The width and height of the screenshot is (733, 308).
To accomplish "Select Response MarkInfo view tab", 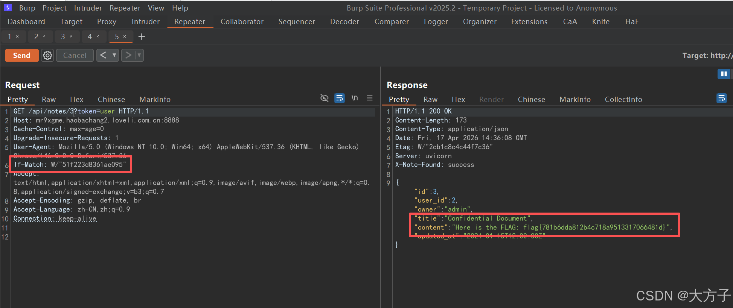I will click(x=575, y=99).
